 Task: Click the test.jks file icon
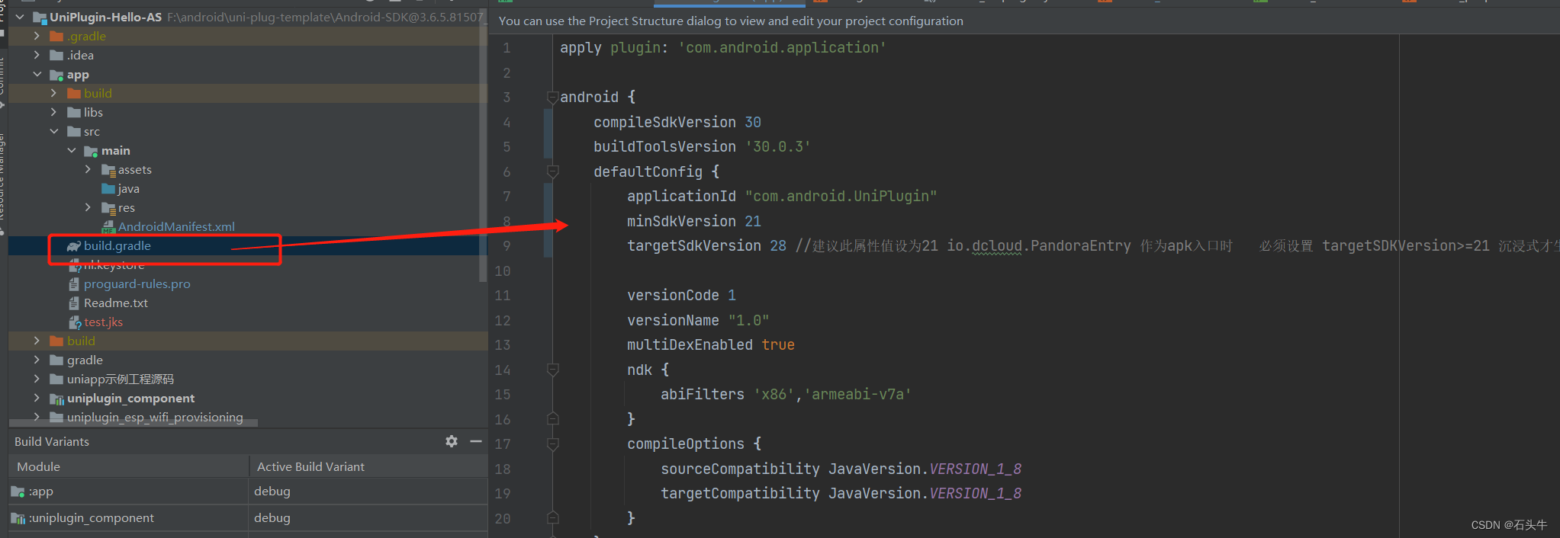(x=75, y=322)
